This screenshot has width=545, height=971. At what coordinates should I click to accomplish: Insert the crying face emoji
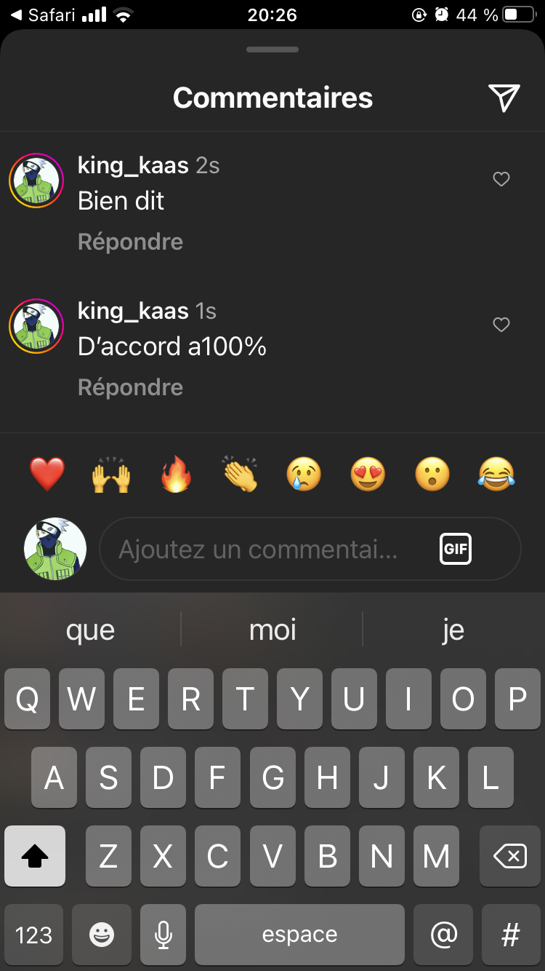[x=304, y=475]
